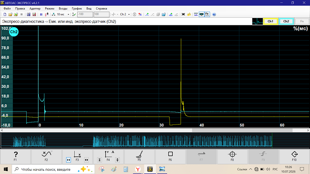
Task: Open the График menu
Action: (77, 8)
